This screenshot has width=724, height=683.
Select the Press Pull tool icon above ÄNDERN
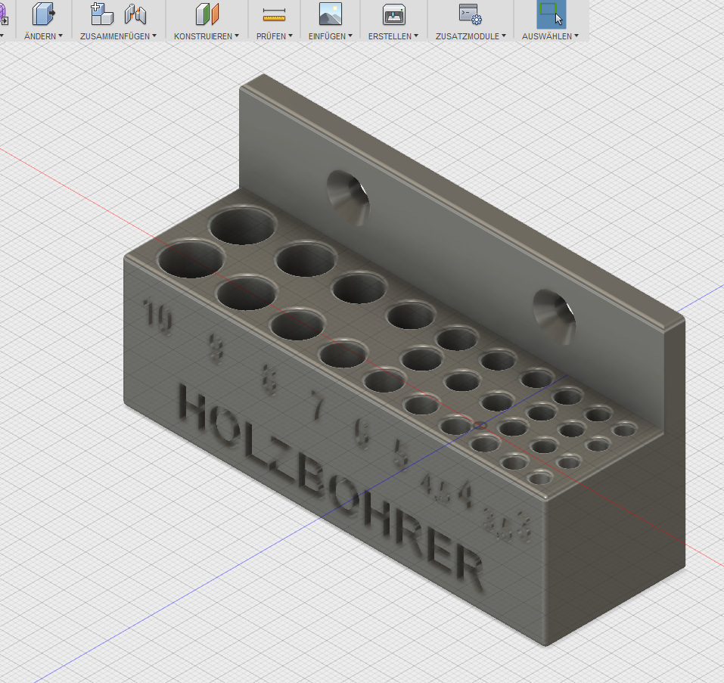[x=43, y=14]
